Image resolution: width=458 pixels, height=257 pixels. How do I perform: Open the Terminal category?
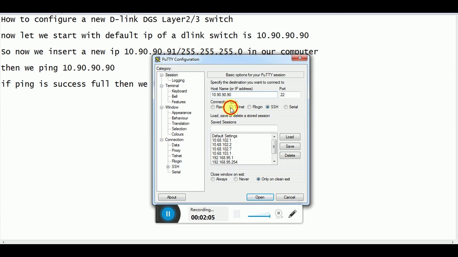pyautogui.click(x=172, y=86)
